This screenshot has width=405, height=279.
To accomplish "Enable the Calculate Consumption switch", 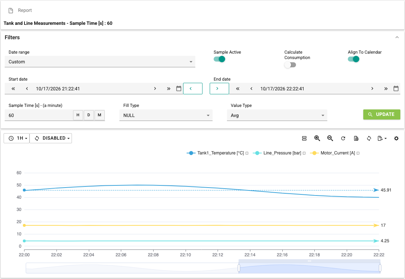I will [x=290, y=65].
